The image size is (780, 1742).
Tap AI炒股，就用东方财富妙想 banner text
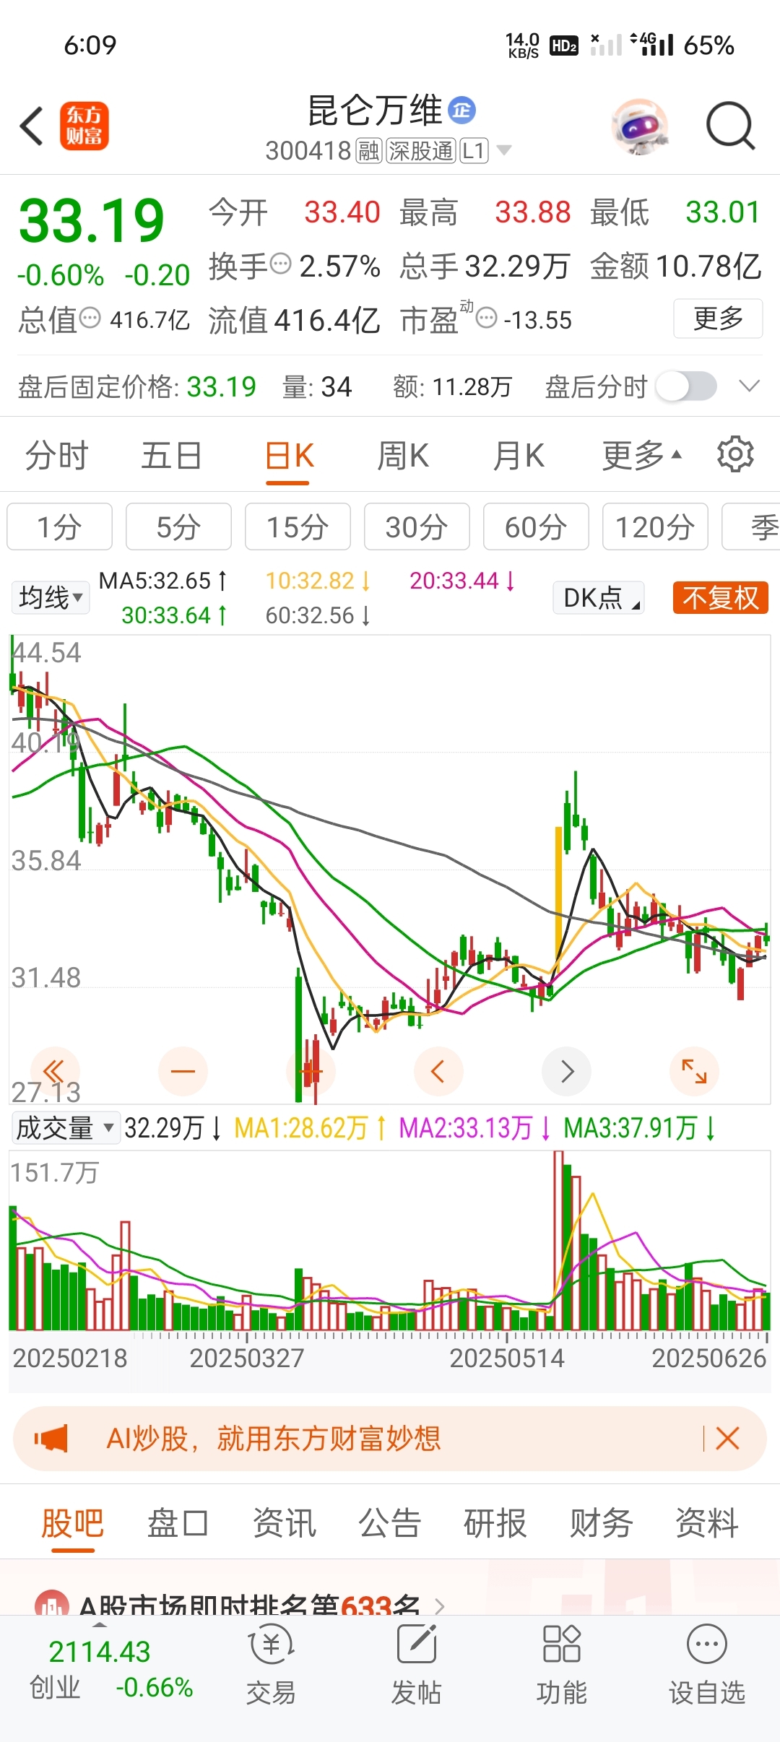tap(273, 1439)
